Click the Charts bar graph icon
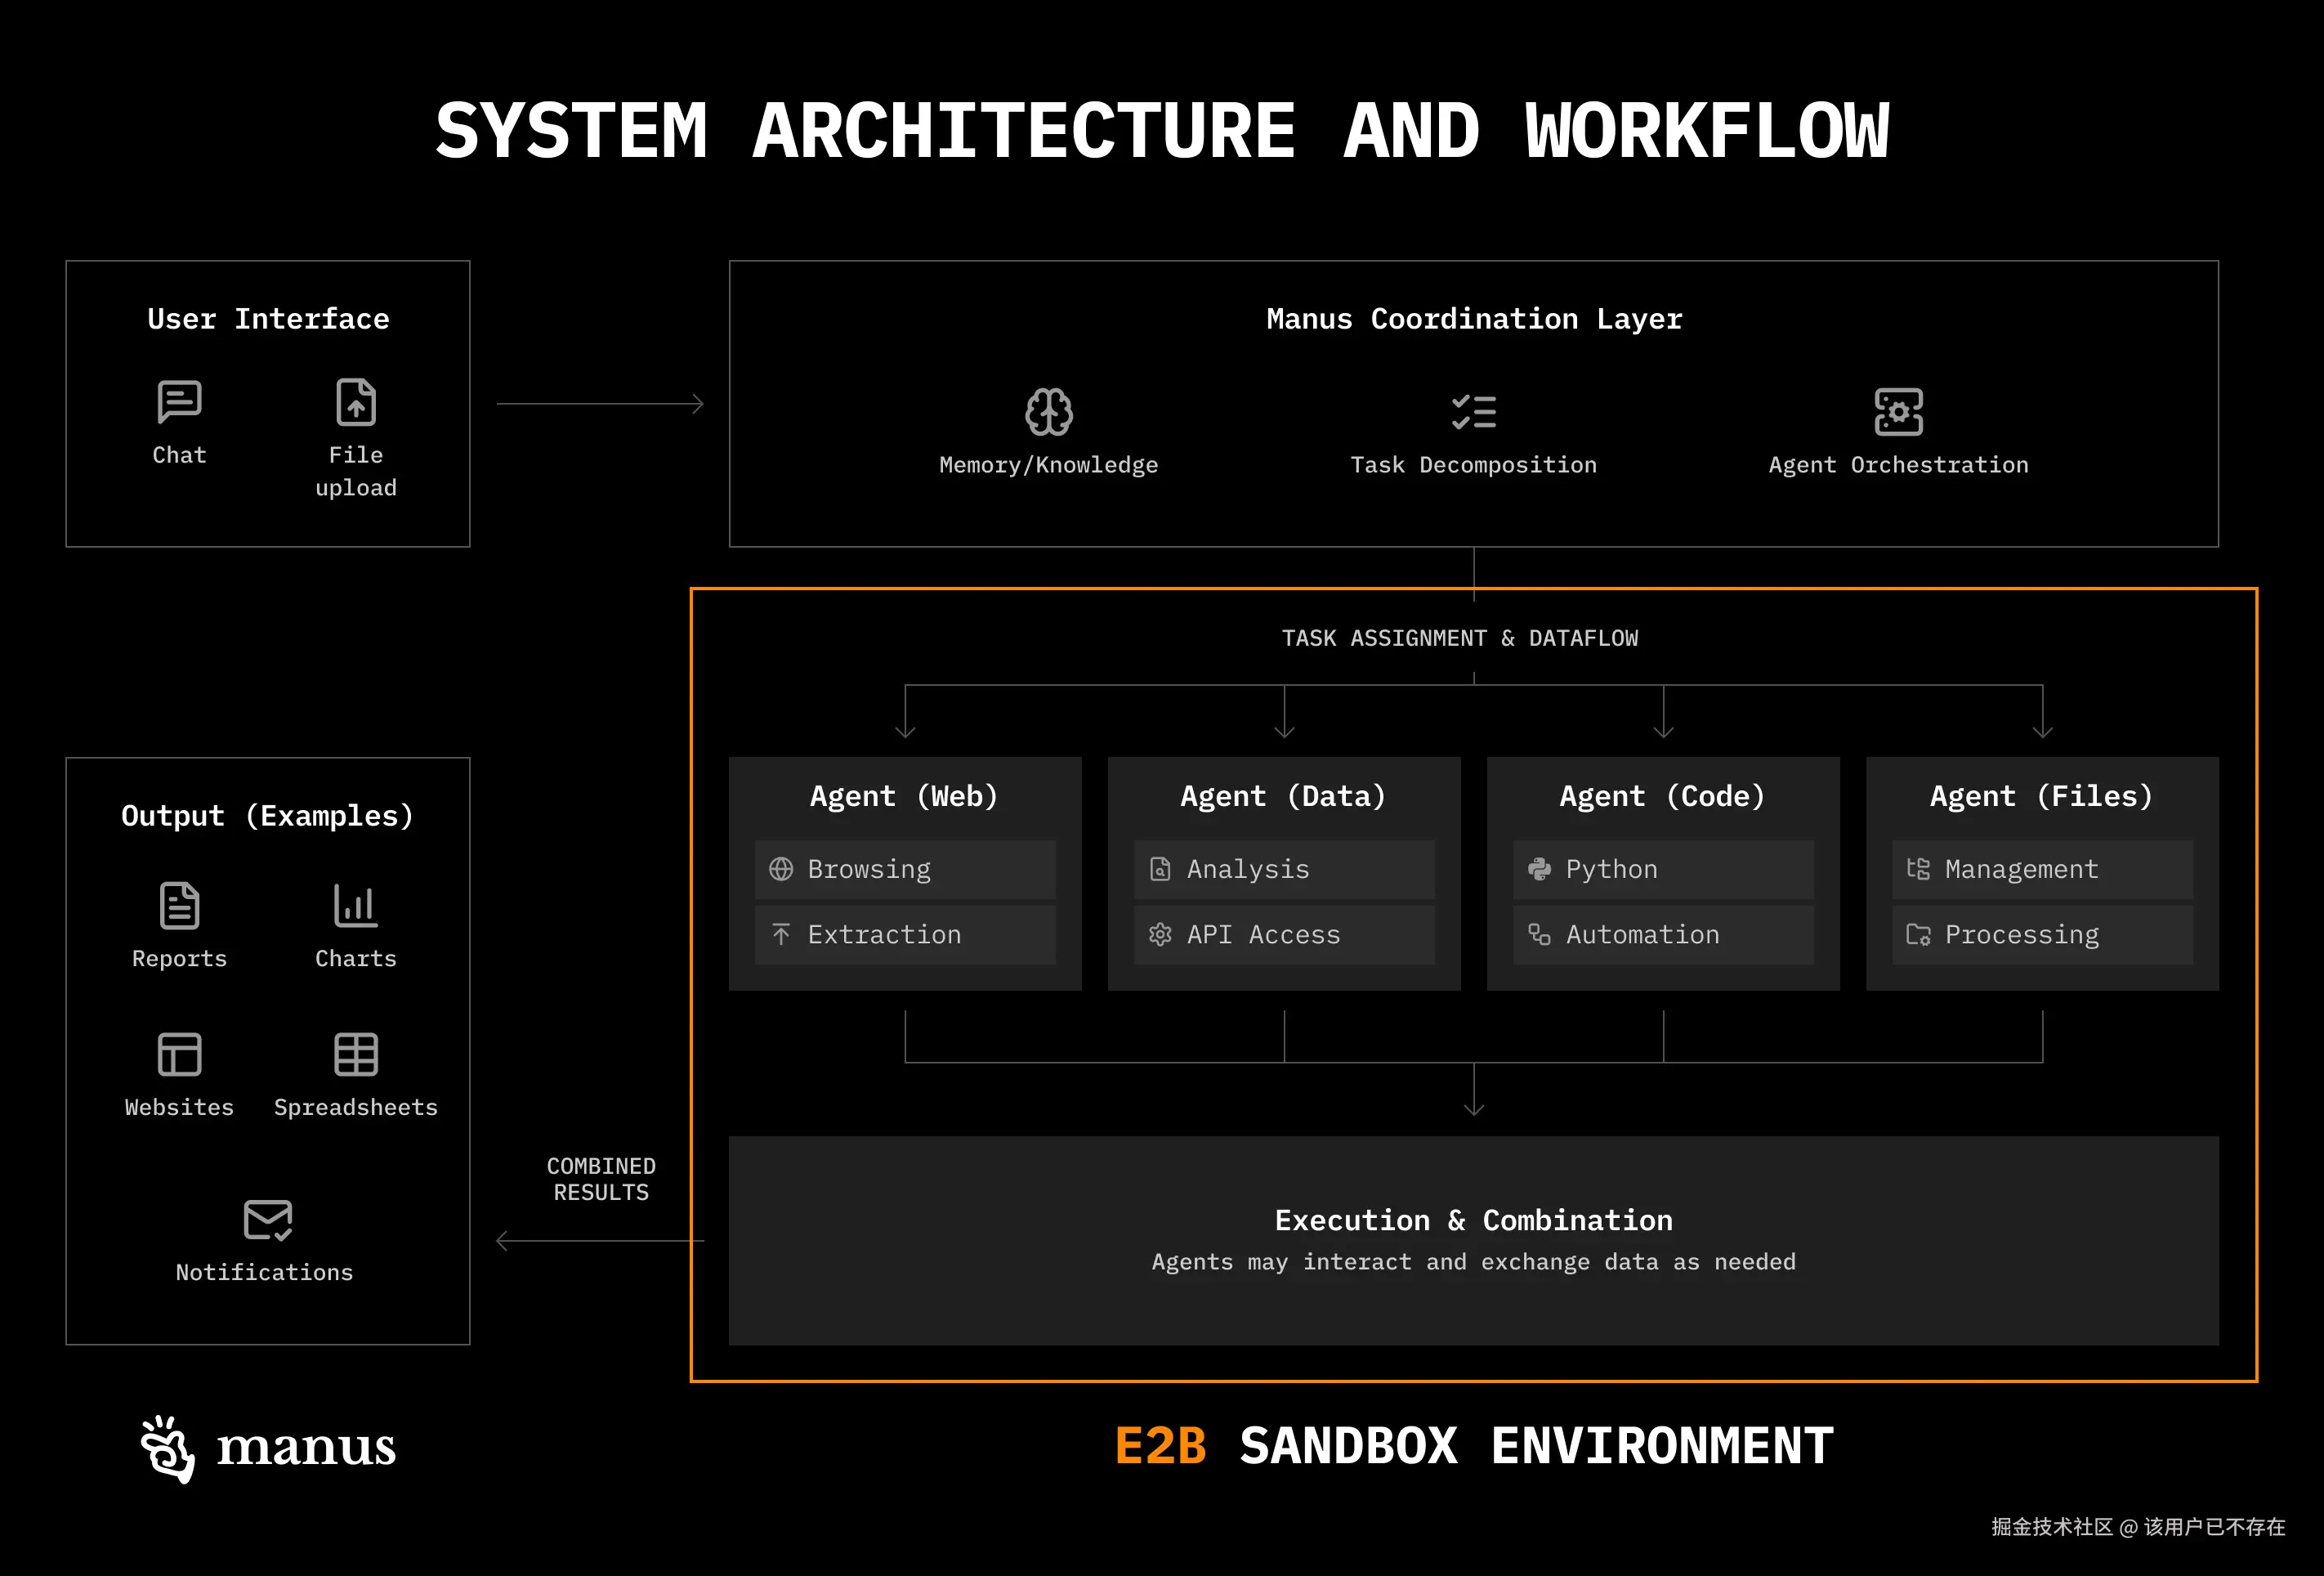 coord(355,906)
